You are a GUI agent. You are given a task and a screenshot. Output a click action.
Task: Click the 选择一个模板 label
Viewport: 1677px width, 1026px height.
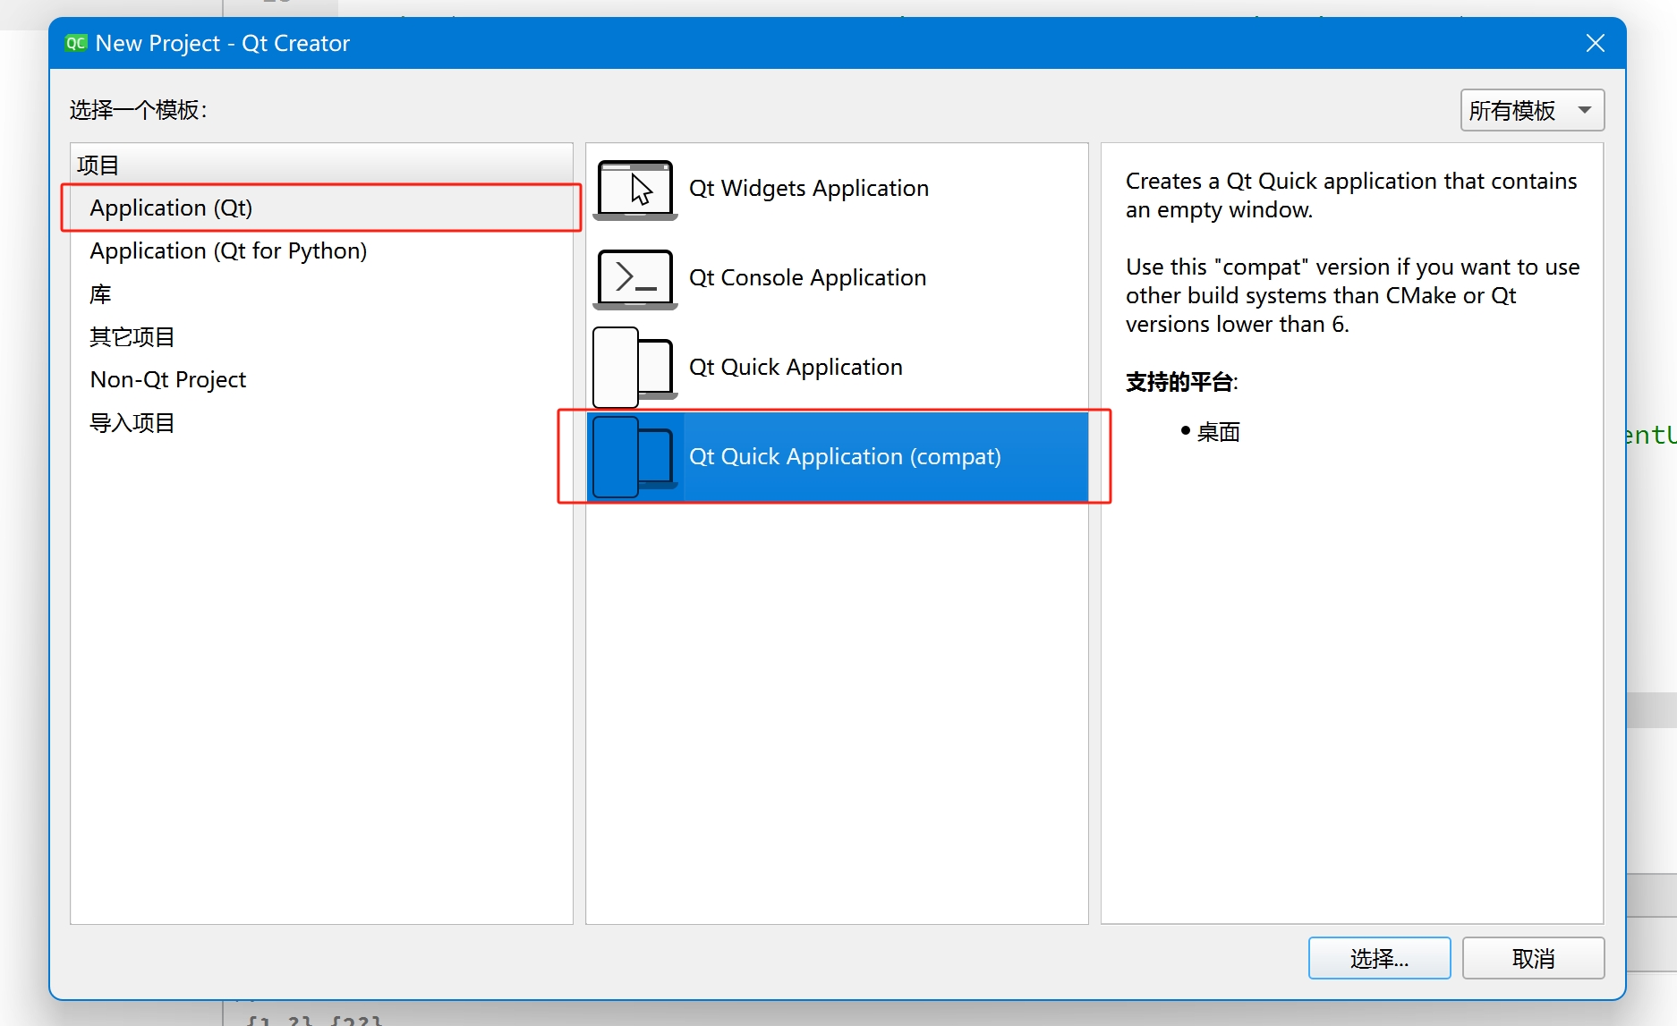[139, 110]
